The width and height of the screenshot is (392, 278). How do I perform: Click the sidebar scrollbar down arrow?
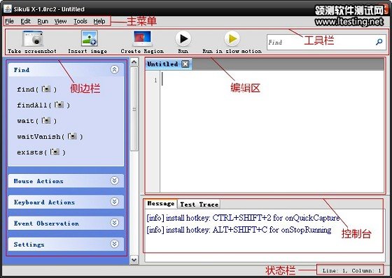point(134,260)
